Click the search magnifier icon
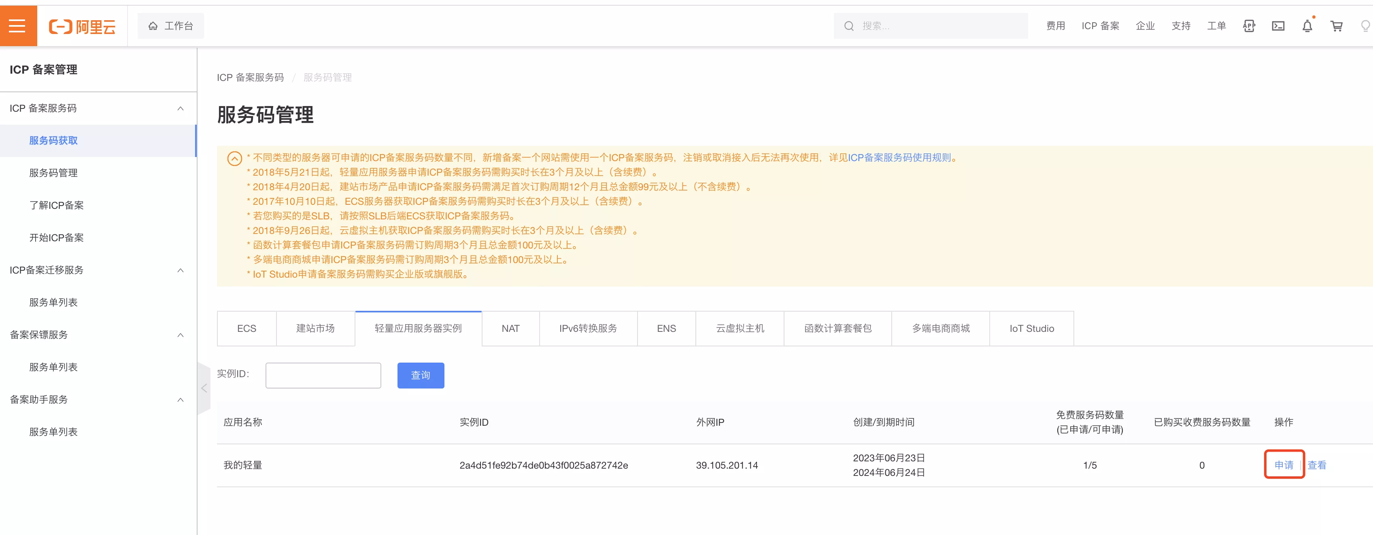1373x535 pixels. [848, 26]
